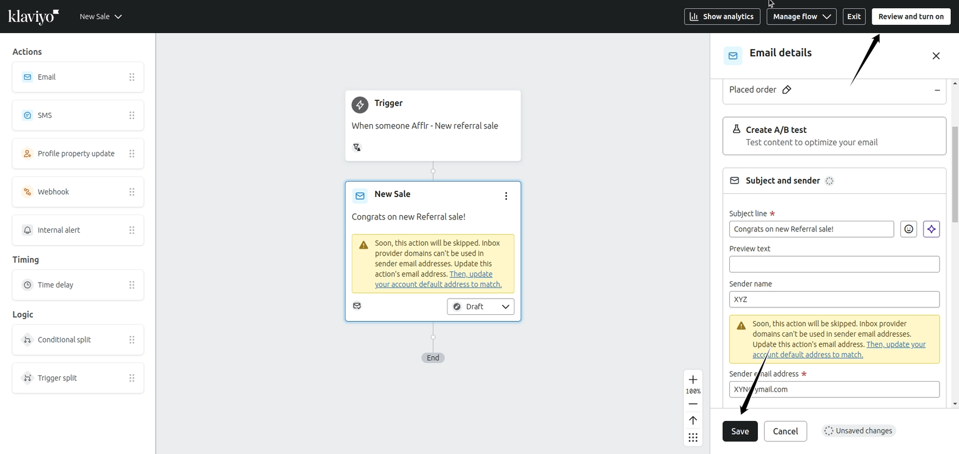This screenshot has height=454, width=959.
Task: Close the Email details panel
Action: [935, 56]
